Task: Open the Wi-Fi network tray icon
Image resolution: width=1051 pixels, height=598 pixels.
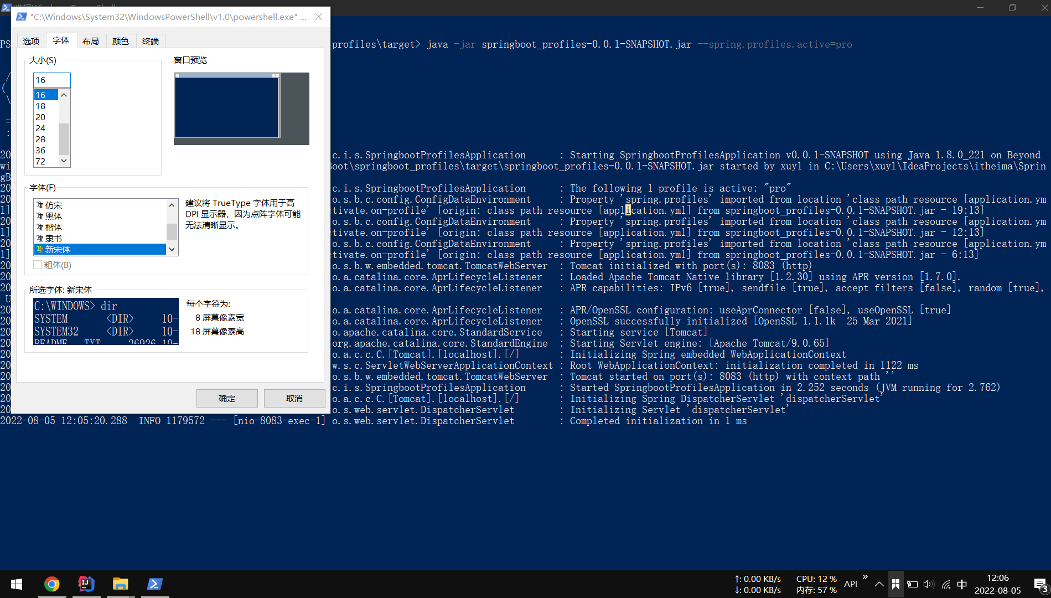Action: tap(946, 584)
